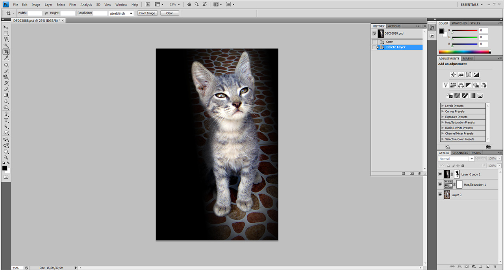
Task: Expand Levels Presets
Action: (463, 106)
